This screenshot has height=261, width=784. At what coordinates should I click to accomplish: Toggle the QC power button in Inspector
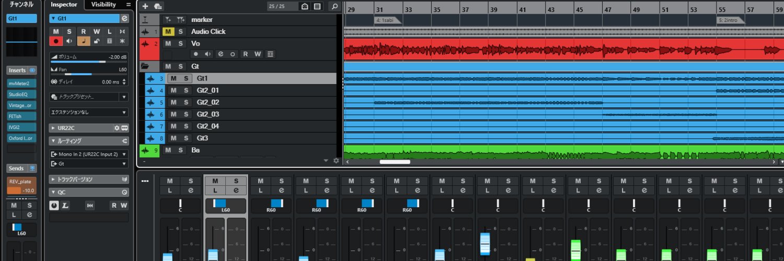tap(54, 206)
